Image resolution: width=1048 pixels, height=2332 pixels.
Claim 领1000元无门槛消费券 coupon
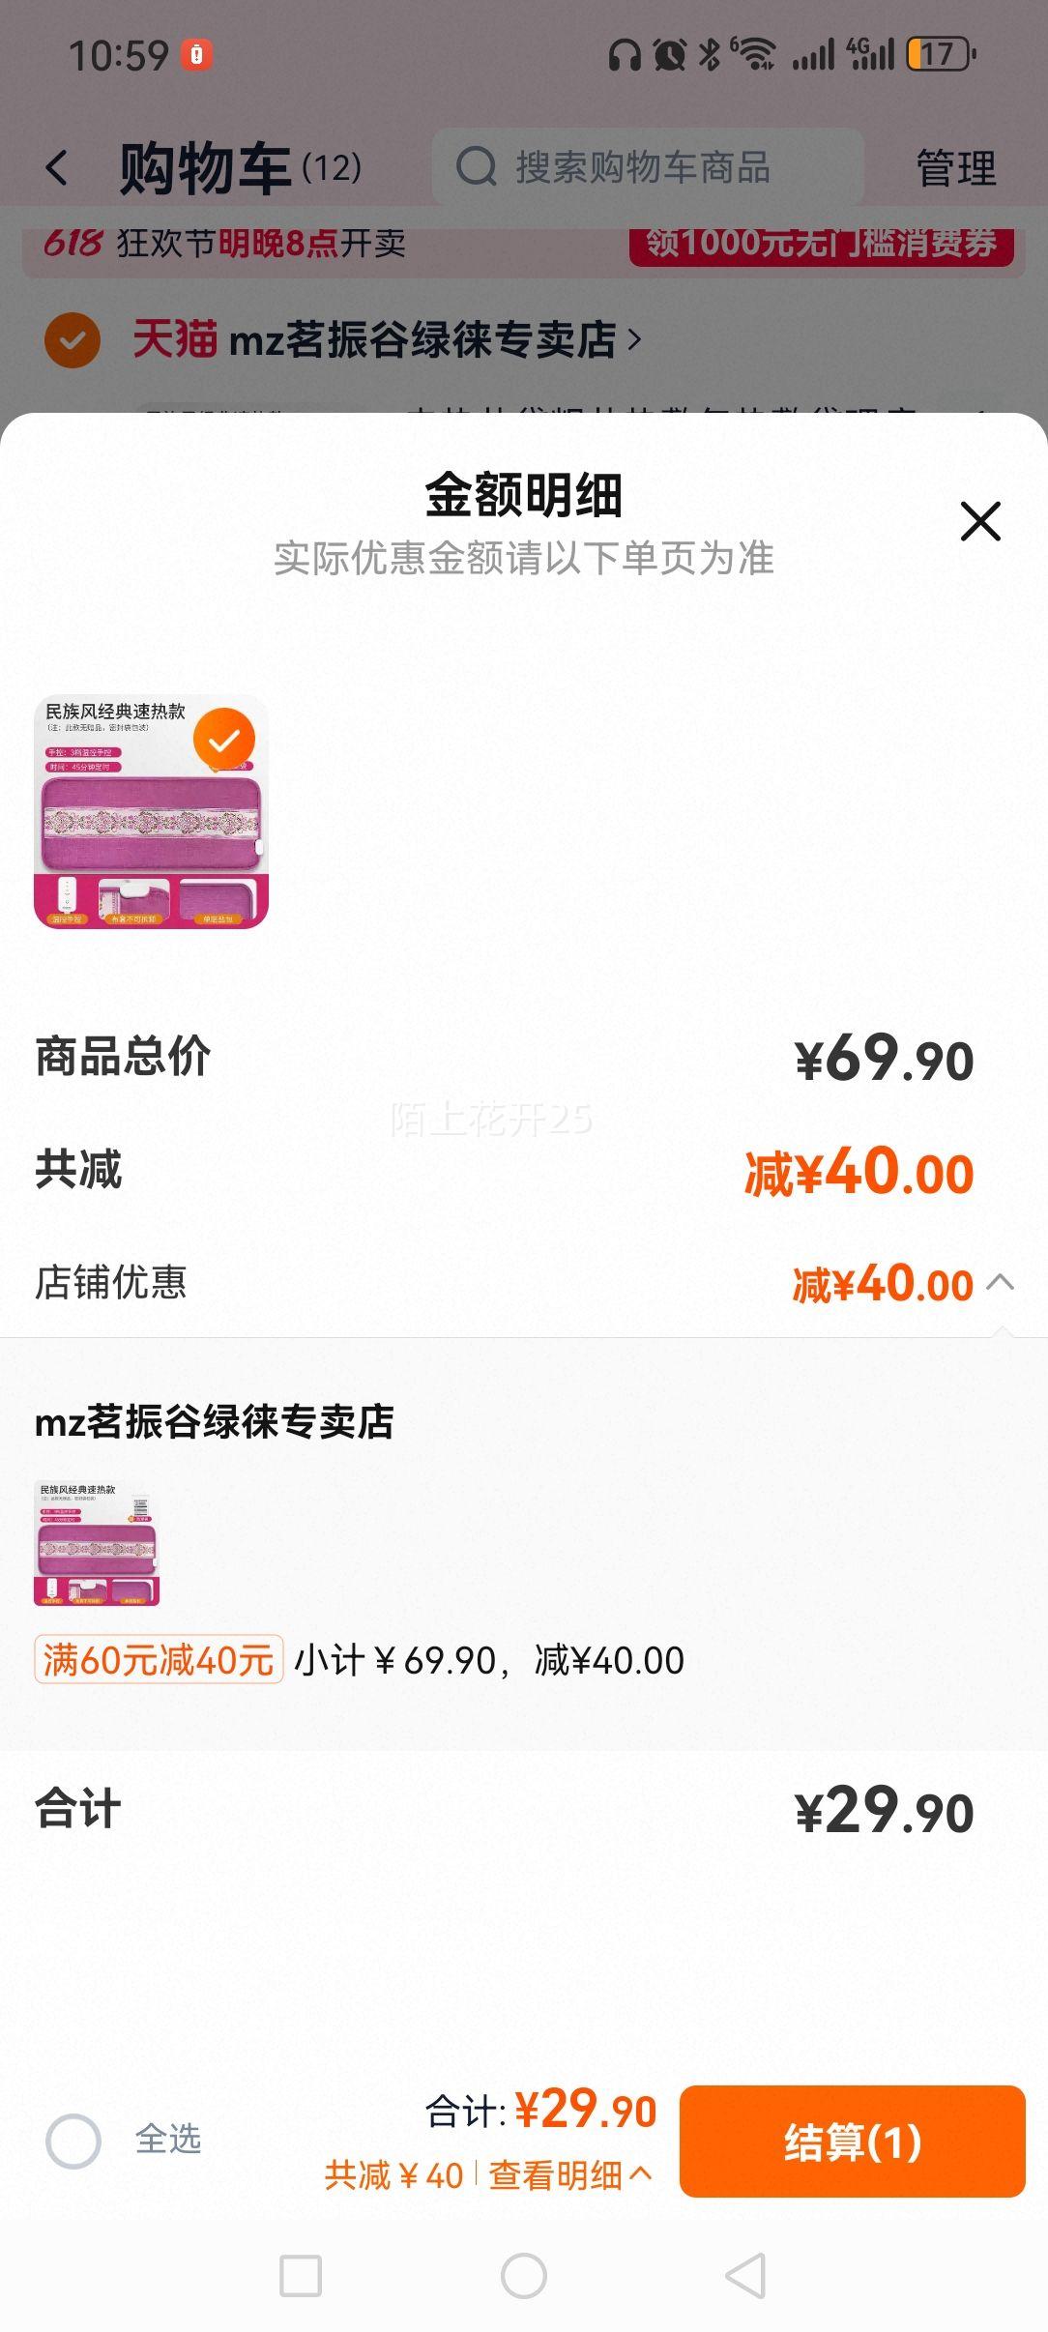click(822, 244)
